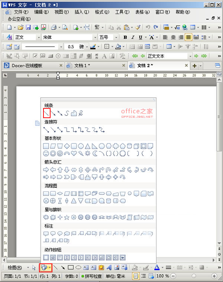Click the Undo arrow icon
The image size is (223, 282).
point(148,27)
